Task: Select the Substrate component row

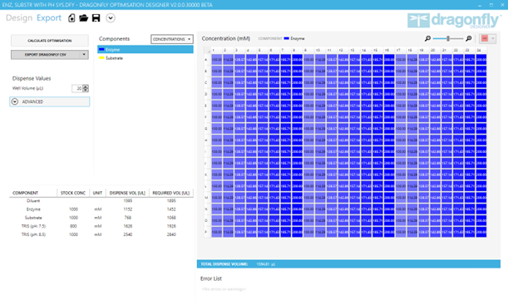Action: 145,58
